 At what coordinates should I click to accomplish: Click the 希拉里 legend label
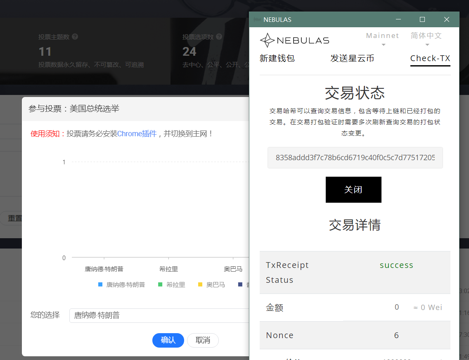(175, 284)
